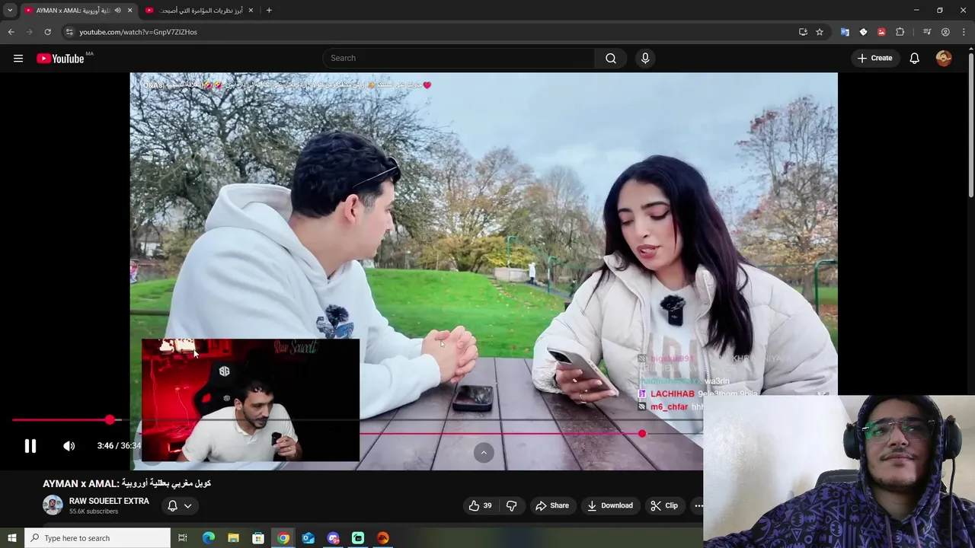
Task: Install app icon in address bar
Action: (x=803, y=32)
